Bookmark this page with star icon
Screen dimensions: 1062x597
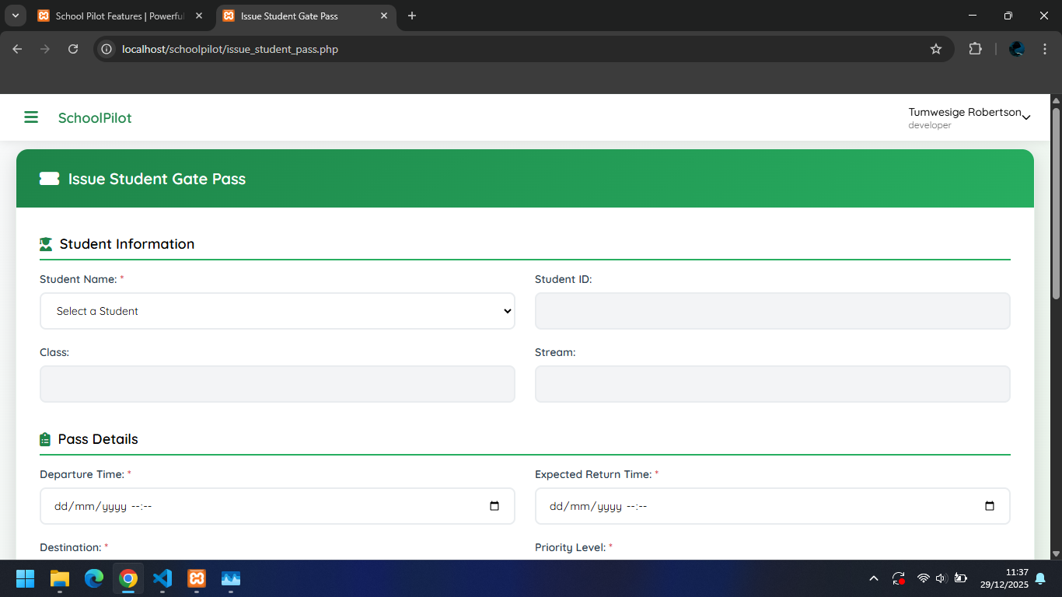936,49
